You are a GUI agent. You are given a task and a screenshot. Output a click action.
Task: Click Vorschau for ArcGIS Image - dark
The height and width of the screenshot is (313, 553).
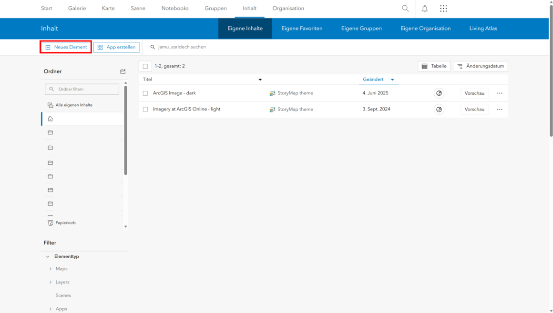pyautogui.click(x=474, y=93)
